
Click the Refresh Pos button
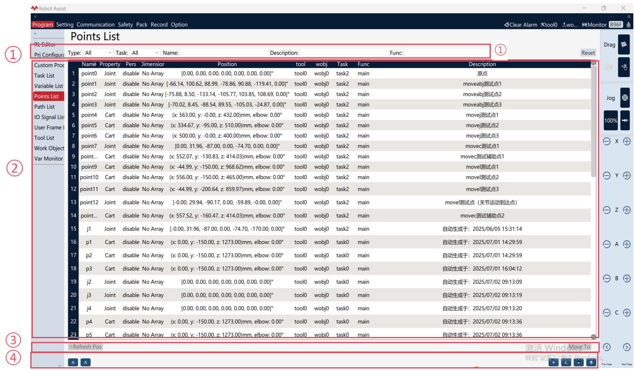[85, 346]
